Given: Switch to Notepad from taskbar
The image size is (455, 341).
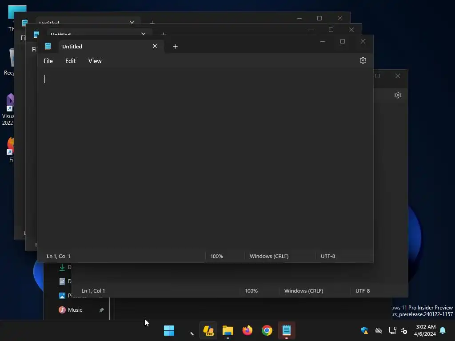Looking at the screenshot, I should pyautogui.click(x=287, y=330).
